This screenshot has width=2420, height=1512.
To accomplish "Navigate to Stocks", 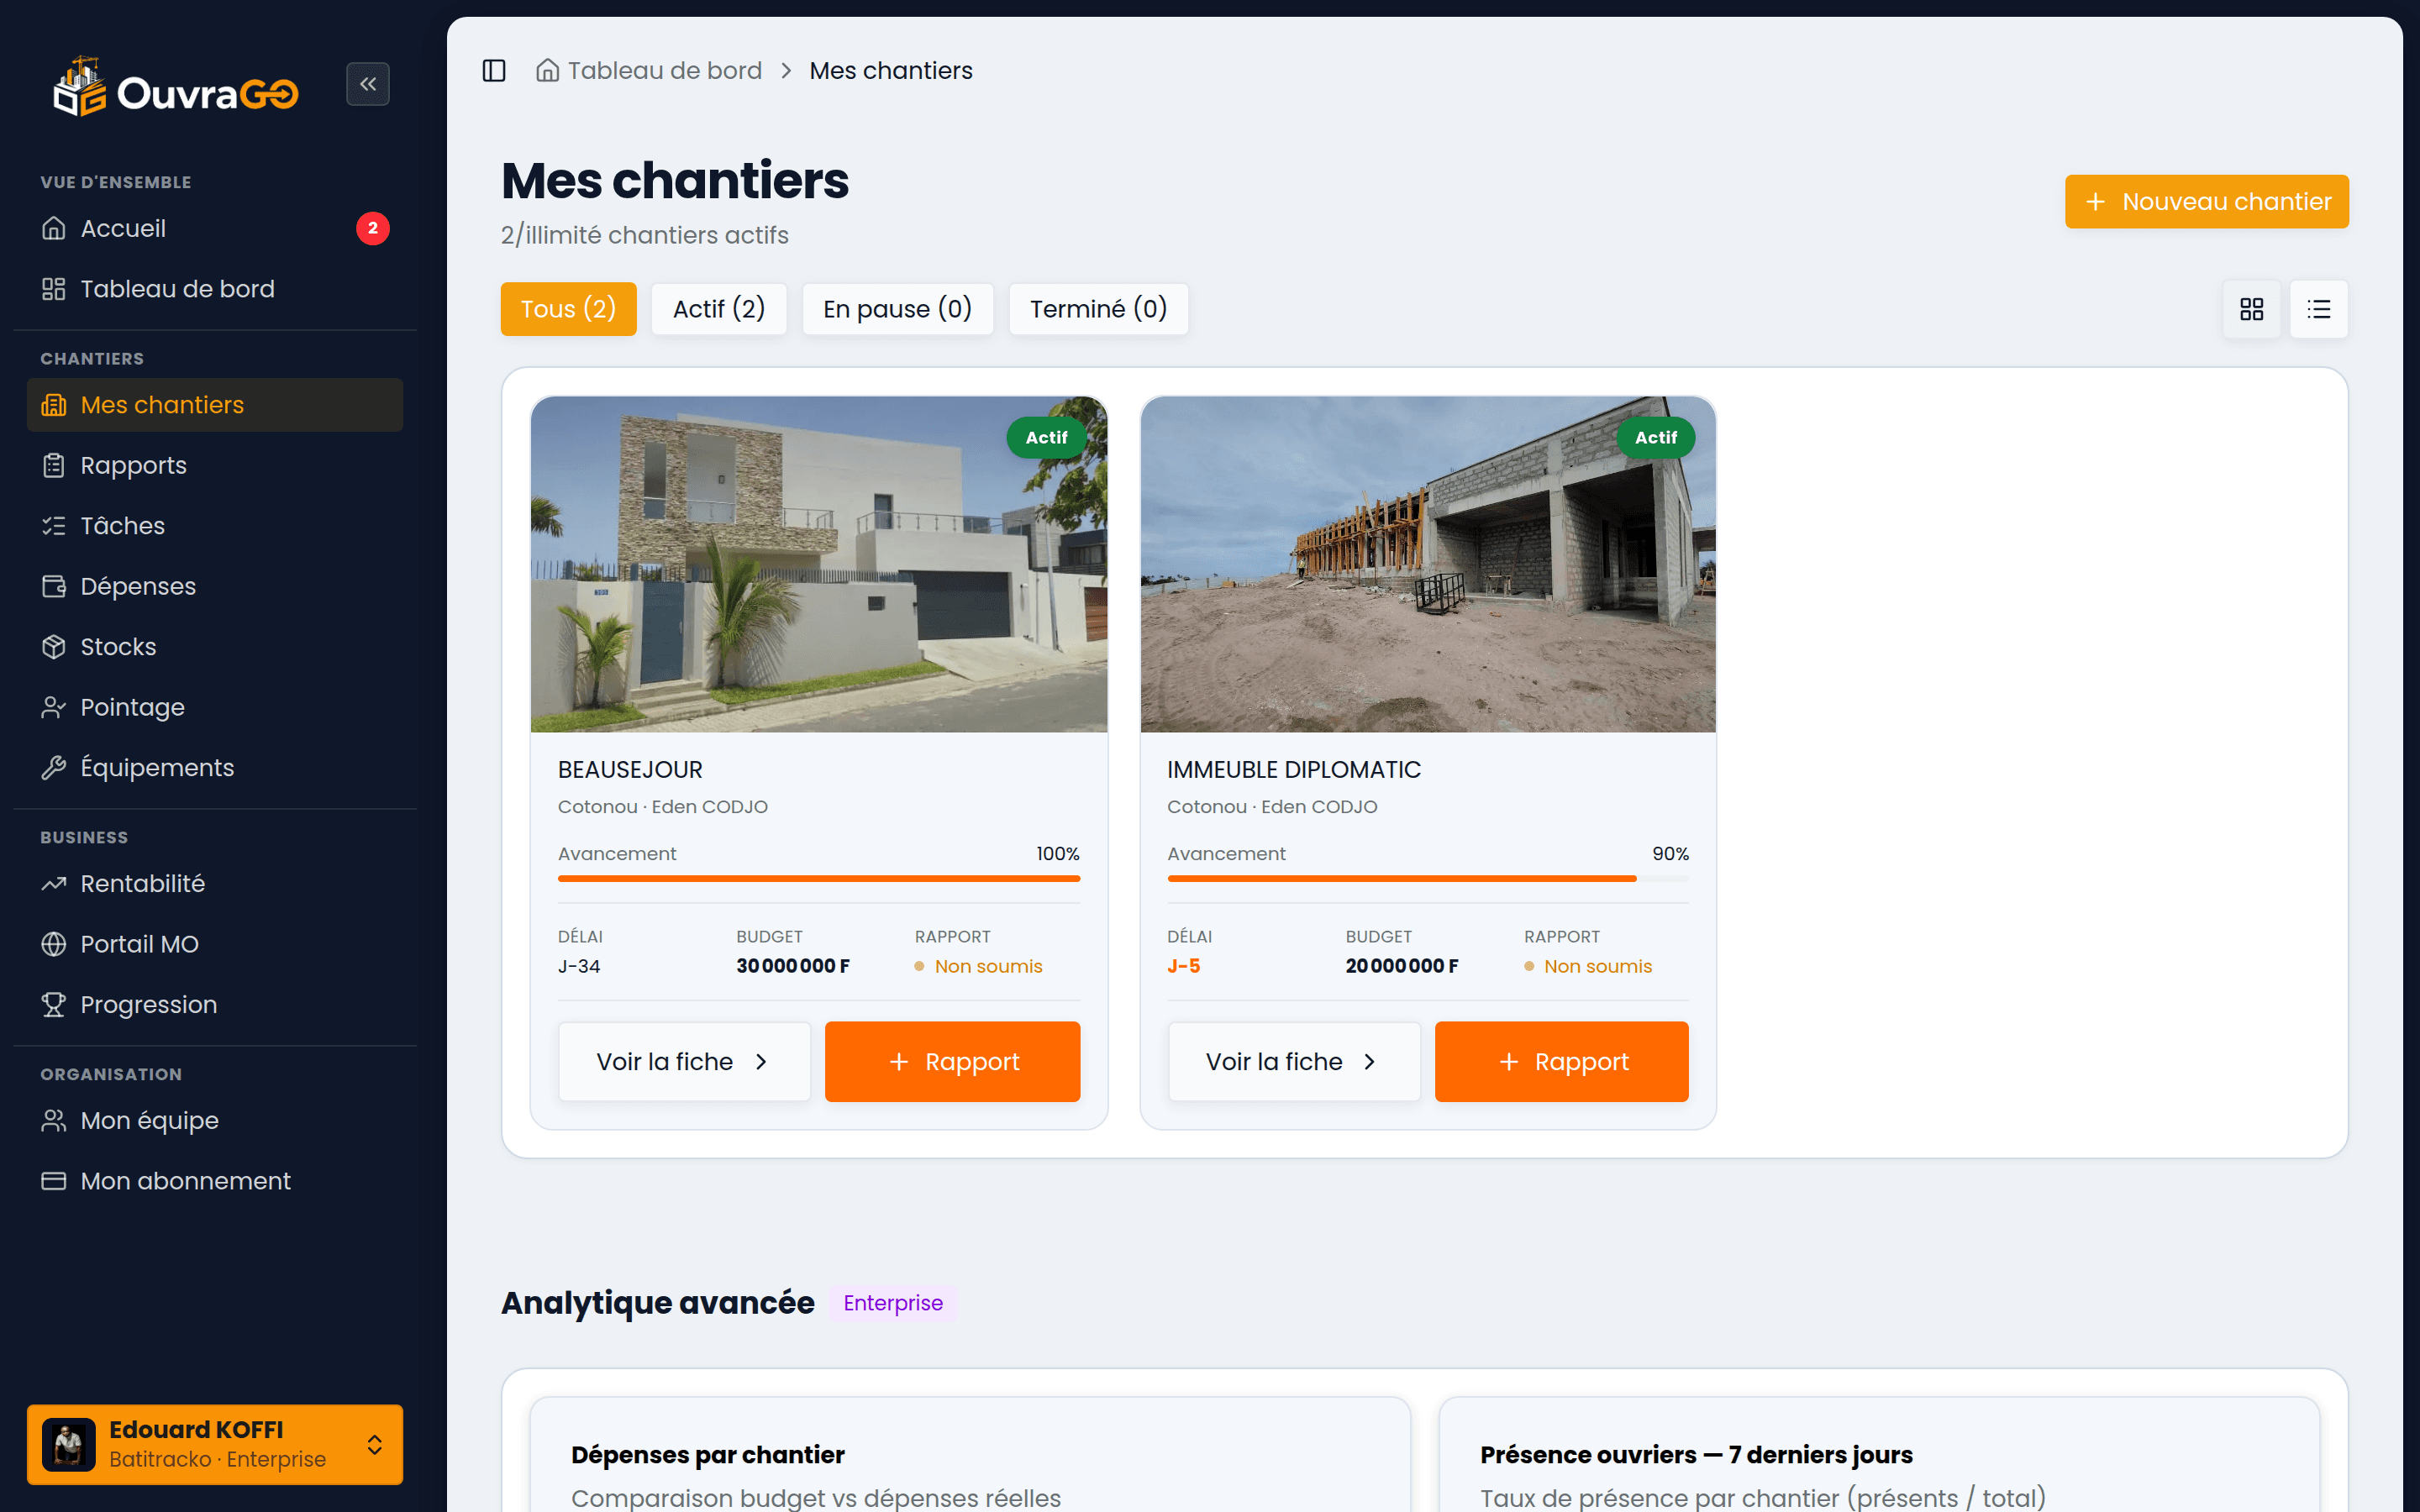I will (x=215, y=647).
